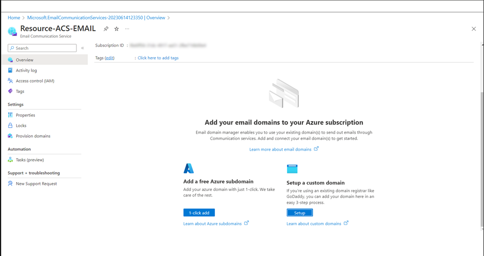
Task: Click the Resource-ACS-EMAIL title text
Action: click(x=58, y=28)
